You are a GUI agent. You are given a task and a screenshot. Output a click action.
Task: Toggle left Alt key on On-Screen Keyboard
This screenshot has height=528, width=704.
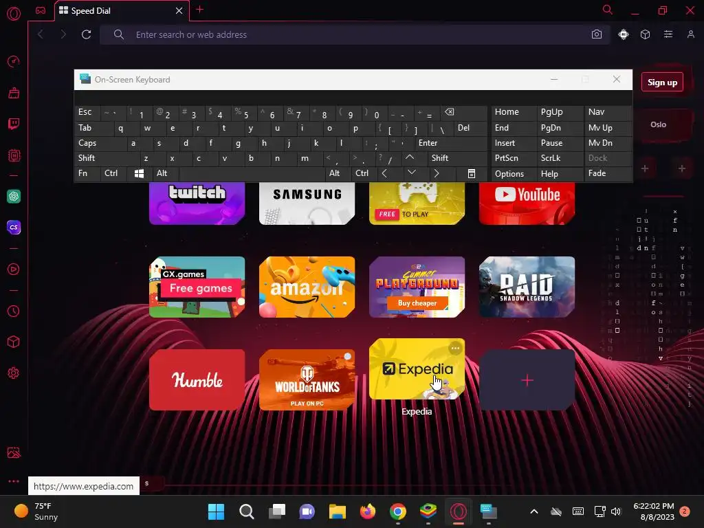166,173
